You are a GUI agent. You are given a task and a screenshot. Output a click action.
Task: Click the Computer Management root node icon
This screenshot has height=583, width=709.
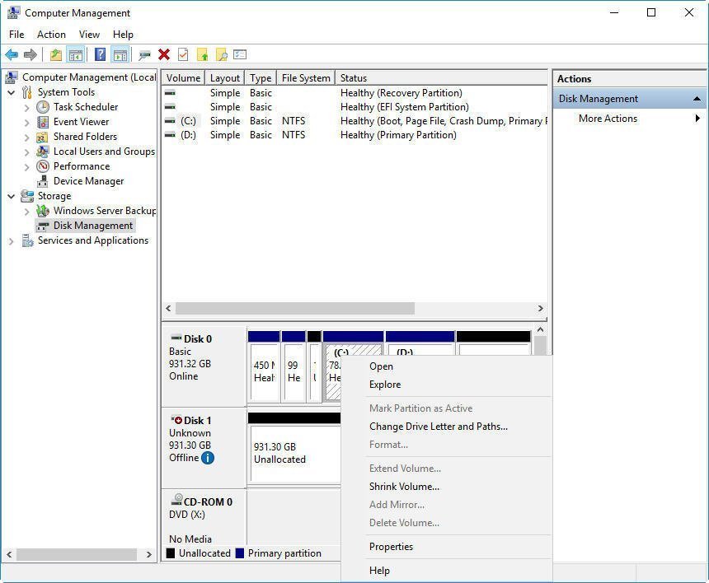coord(12,77)
